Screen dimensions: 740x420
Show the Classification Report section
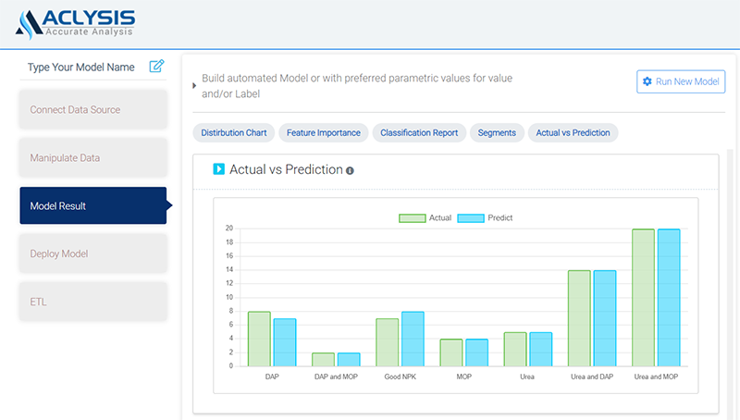pos(419,132)
